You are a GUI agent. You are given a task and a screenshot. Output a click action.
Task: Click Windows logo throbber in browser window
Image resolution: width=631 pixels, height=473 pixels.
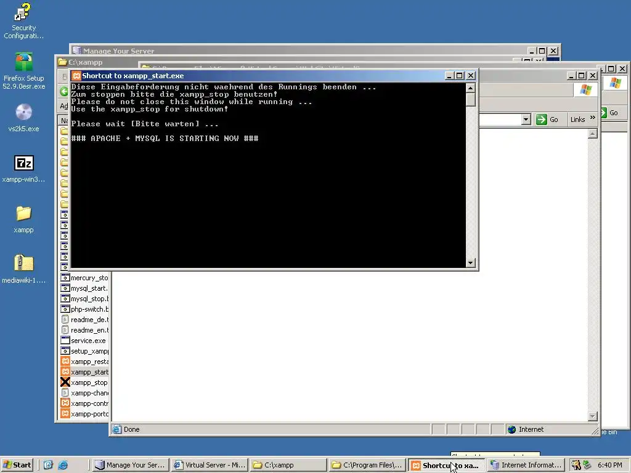point(585,90)
